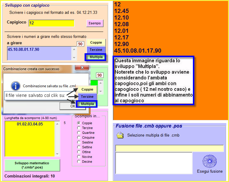The width and height of the screenshot is (229, 182).
Task: Click the Coppie button in Sviluppo con capigioco
Action: pos(96,42)
